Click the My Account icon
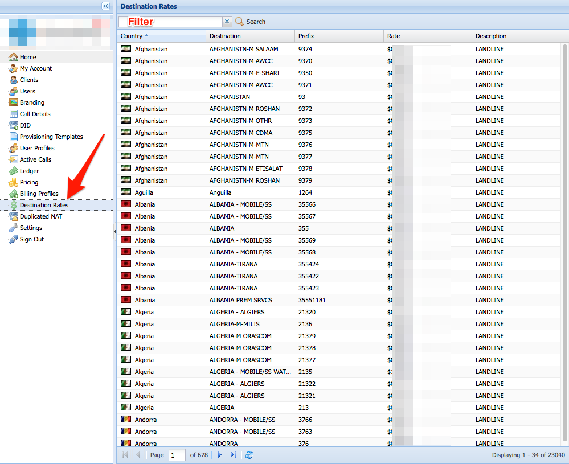 (x=14, y=68)
